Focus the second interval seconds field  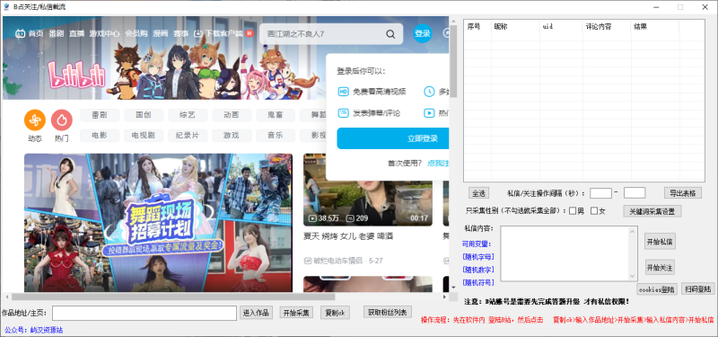(635, 193)
